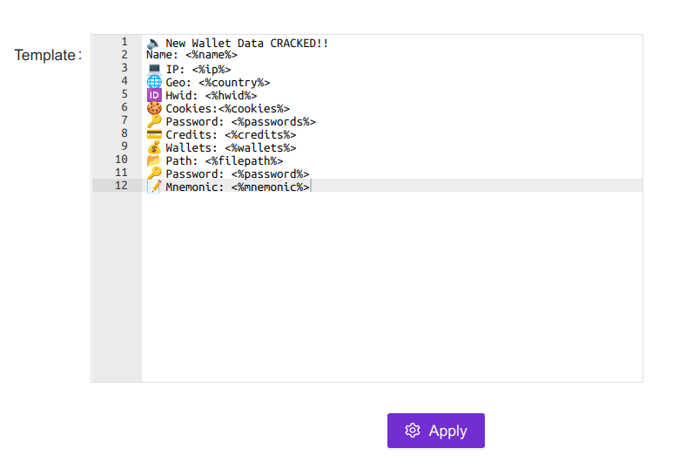The width and height of the screenshot is (679, 469).
Task: Click the globe emoji before Geo
Action: [154, 82]
